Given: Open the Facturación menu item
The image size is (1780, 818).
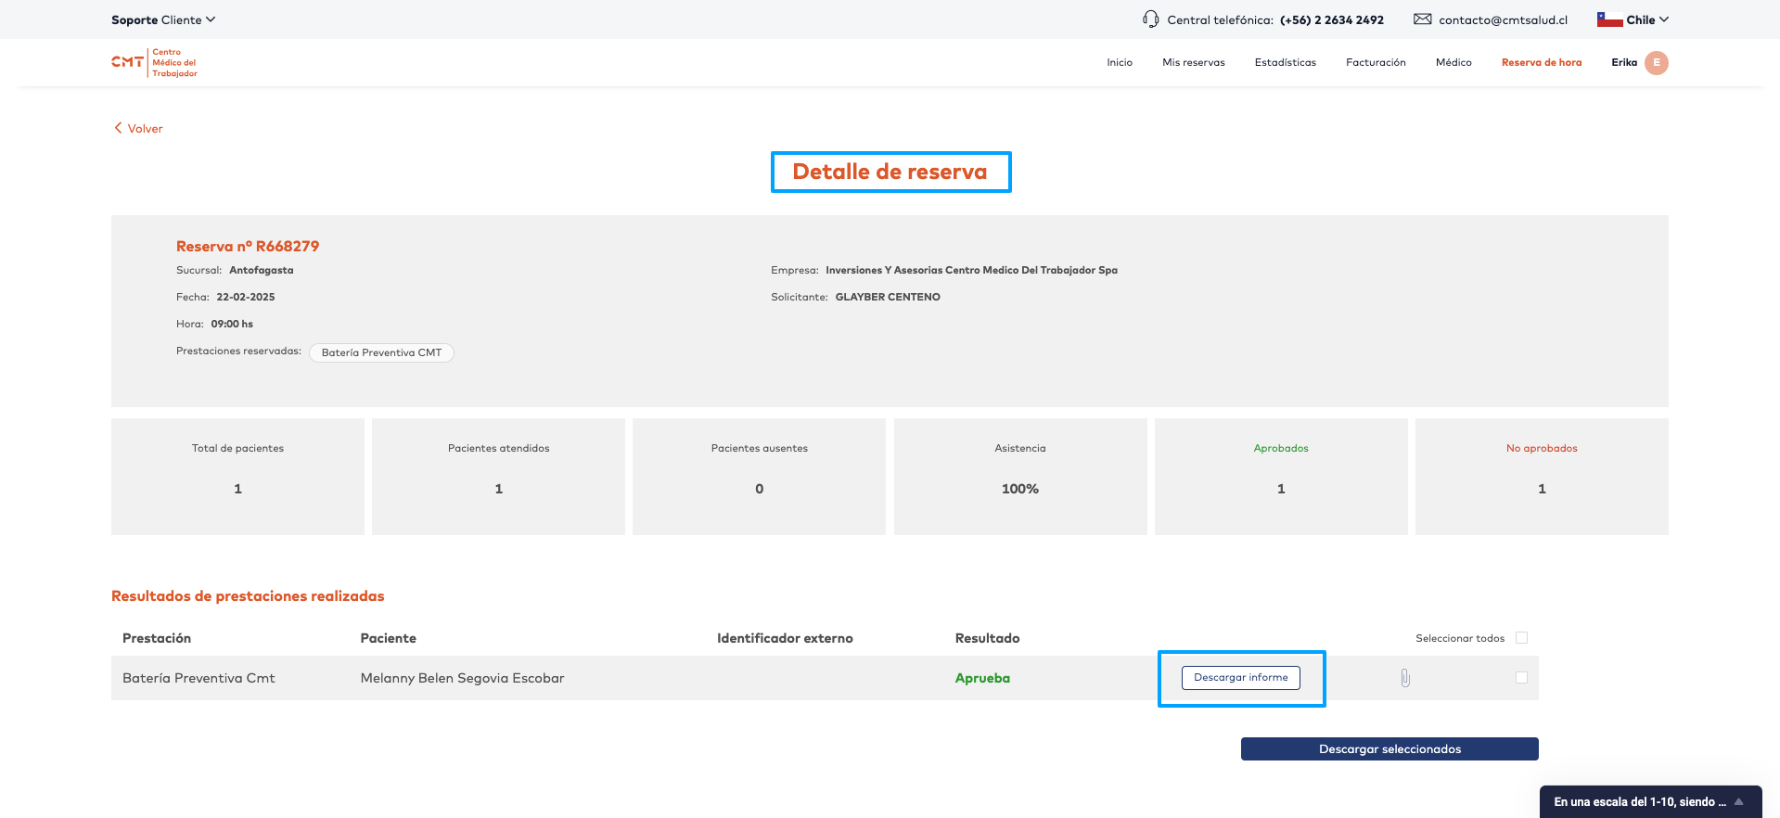Looking at the screenshot, I should tap(1376, 63).
